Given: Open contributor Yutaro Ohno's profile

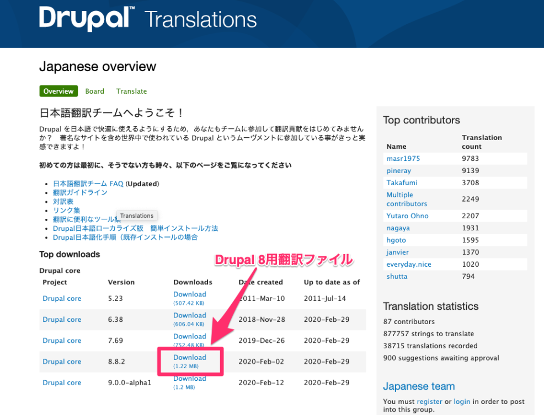Looking at the screenshot, I should point(407,216).
